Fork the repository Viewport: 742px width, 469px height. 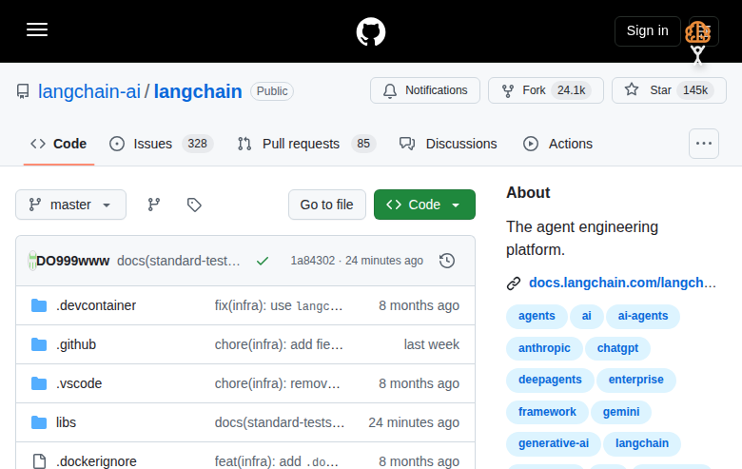point(546,90)
